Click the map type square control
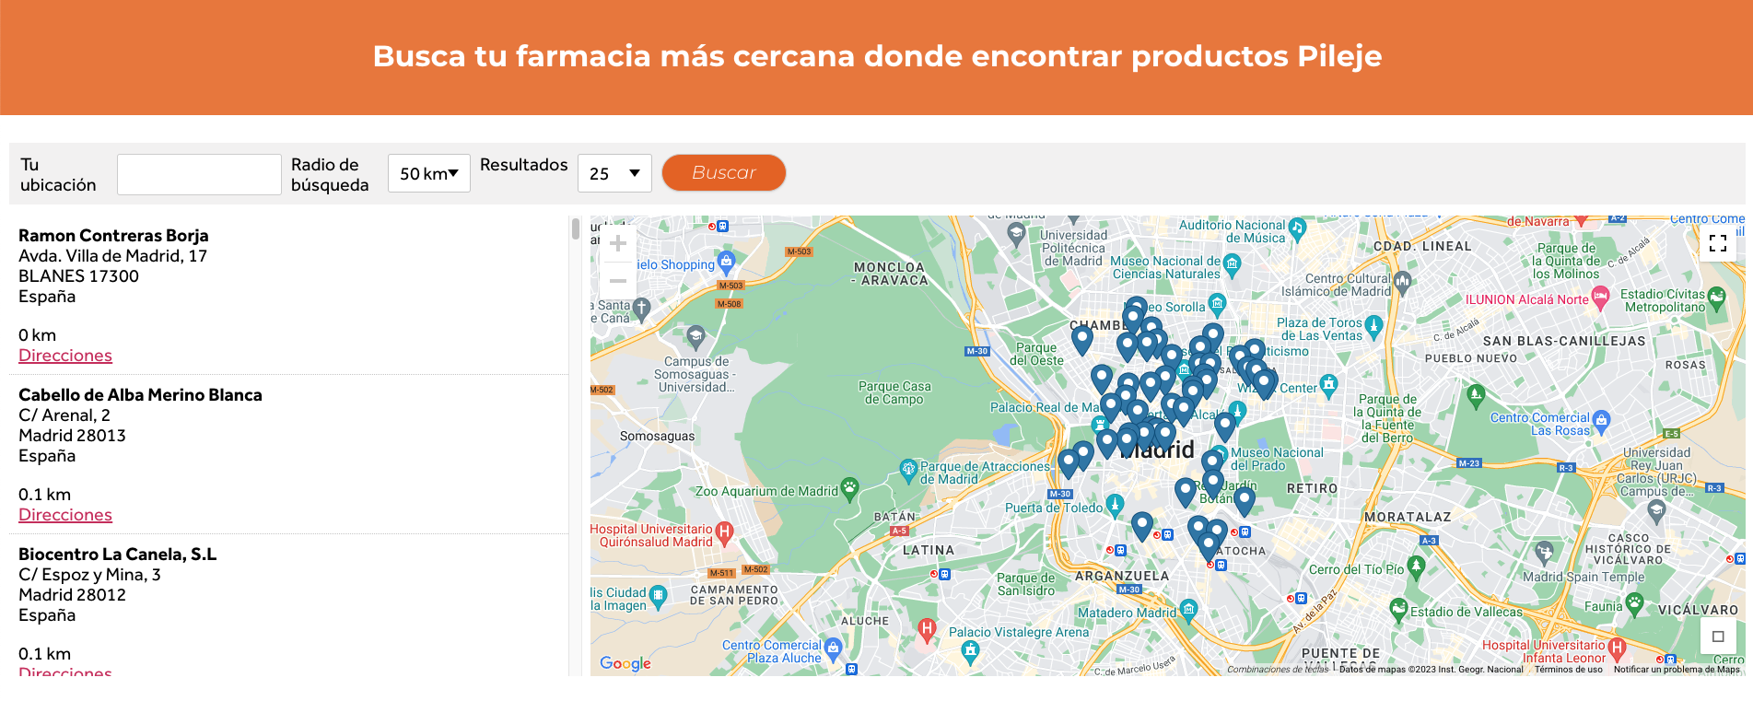Screen dimensions: 1753x701 [x=1718, y=636]
